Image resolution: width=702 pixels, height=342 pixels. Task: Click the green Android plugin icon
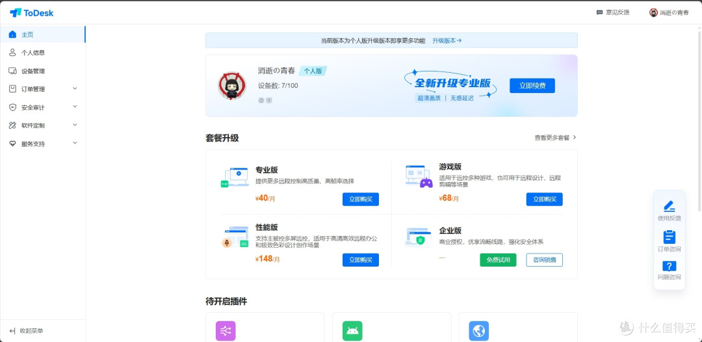[x=352, y=331]
